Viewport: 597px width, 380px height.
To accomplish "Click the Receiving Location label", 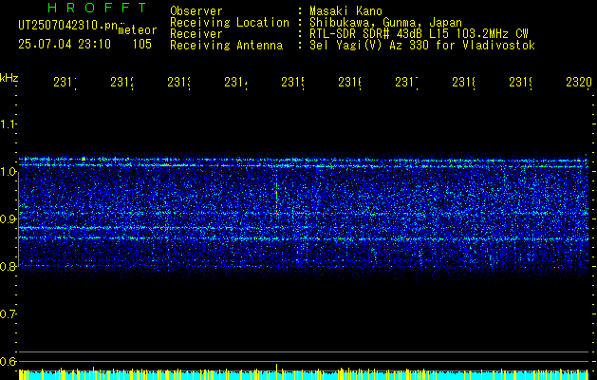I will (230, 23).
